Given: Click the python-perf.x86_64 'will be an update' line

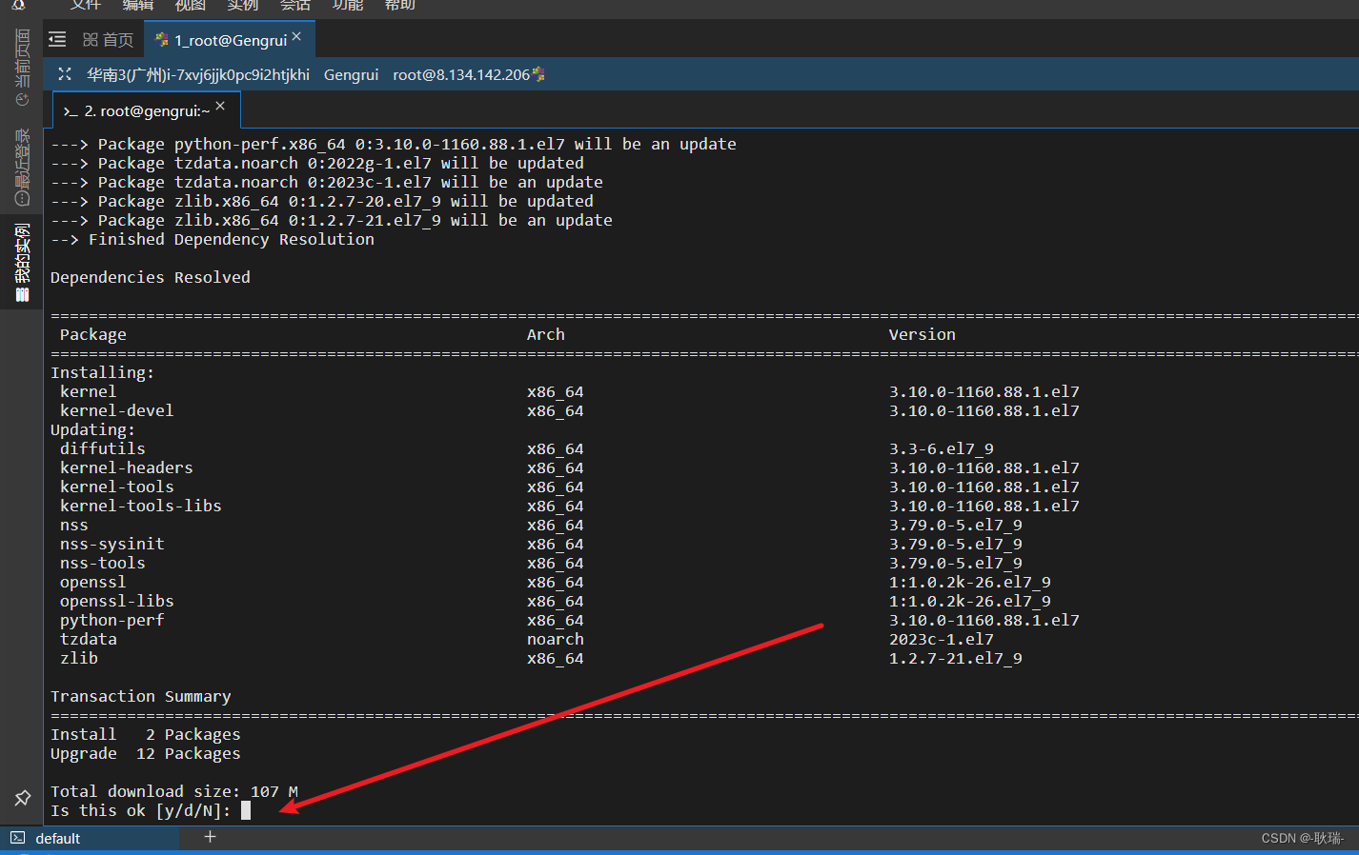Looking at the screenshot, I should coord(394,144).
